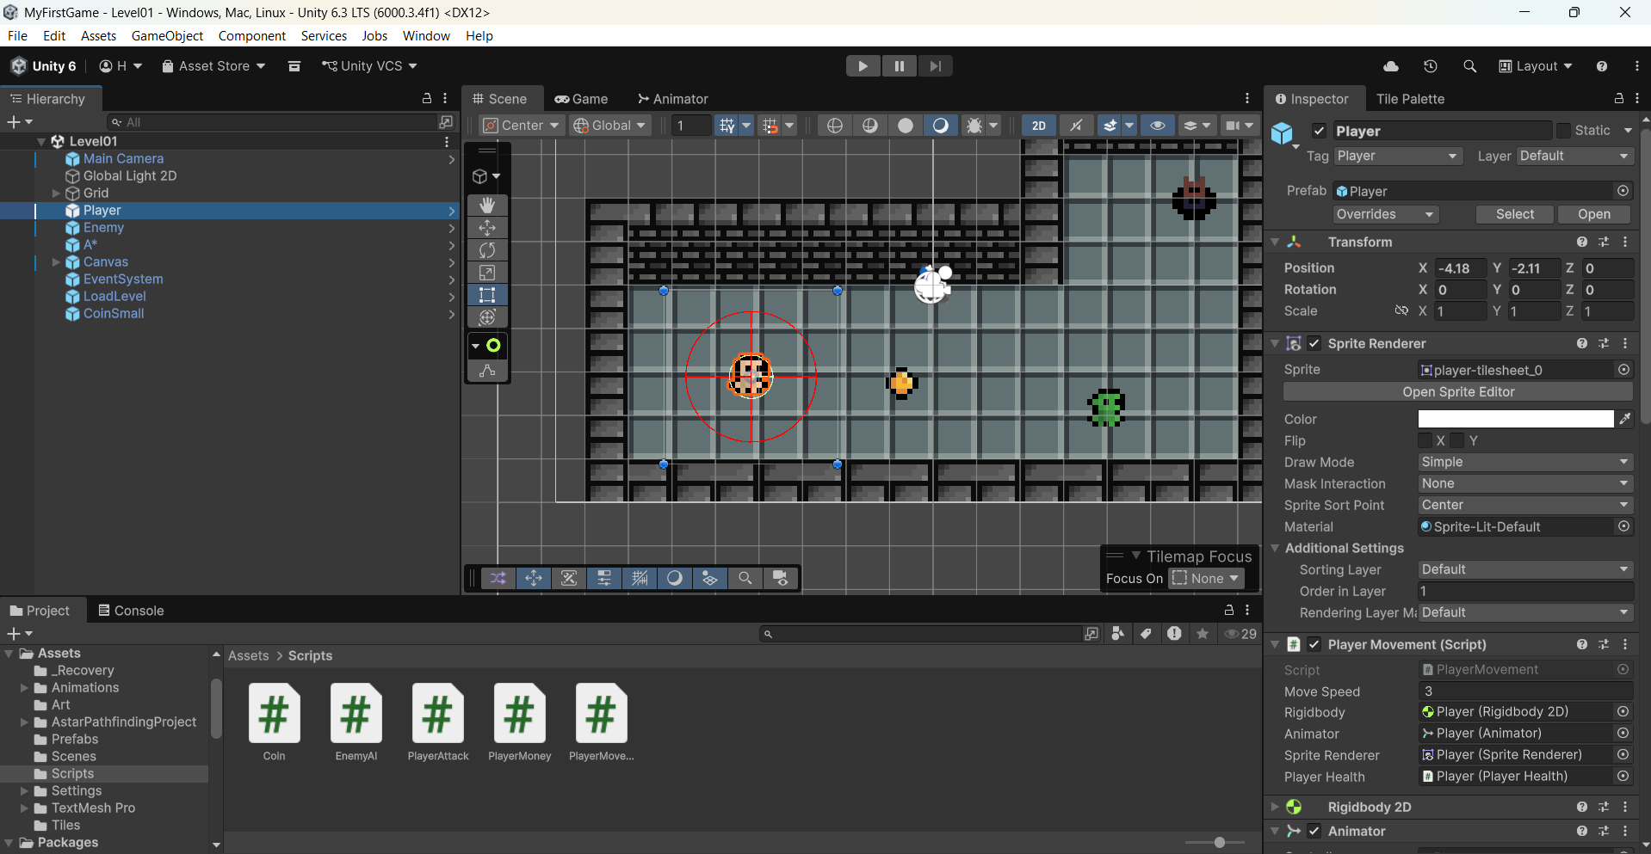
Task: Select the Hand view tool
Action: click(x=487, y=205)
